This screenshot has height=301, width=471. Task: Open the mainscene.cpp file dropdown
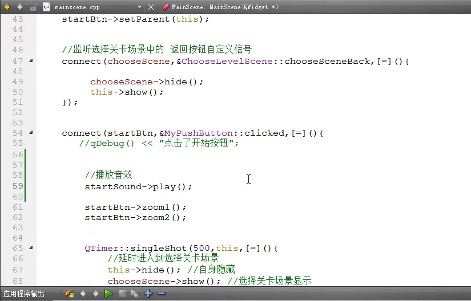click(139, 7)
